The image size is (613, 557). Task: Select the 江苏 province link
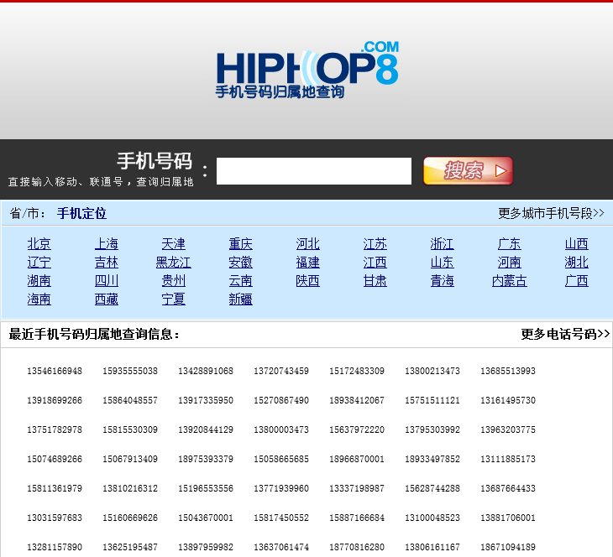click(x=375, y=244)
